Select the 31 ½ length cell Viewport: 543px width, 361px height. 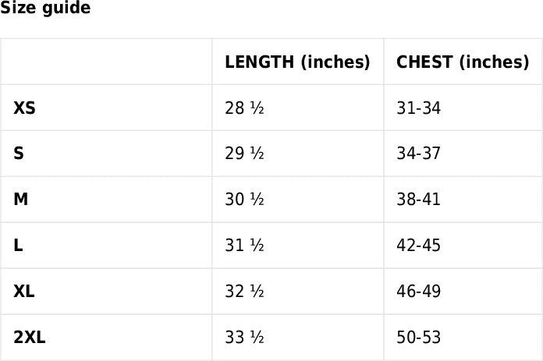click(244, 246)
